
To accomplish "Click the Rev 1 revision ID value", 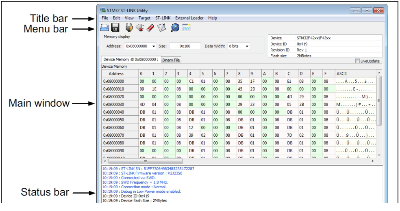I will [x=302, y=50].
